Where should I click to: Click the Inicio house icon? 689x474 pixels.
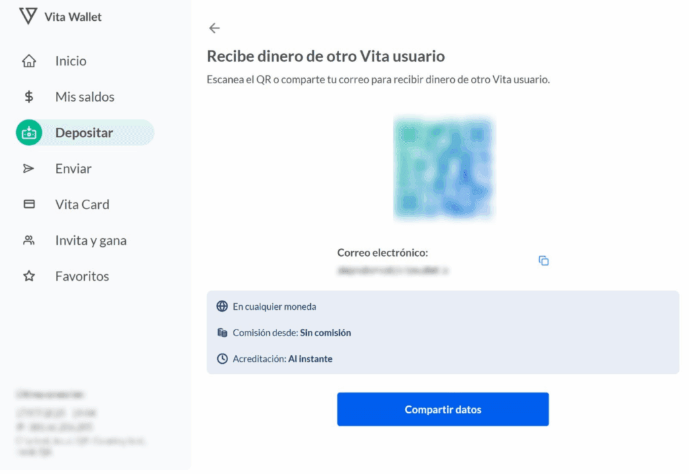tap(29, 61)
